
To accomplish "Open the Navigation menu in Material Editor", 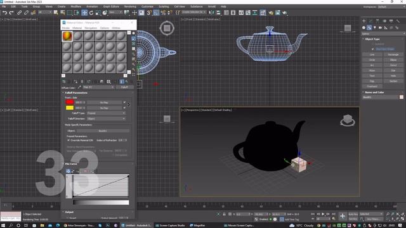I will point(91,28).
